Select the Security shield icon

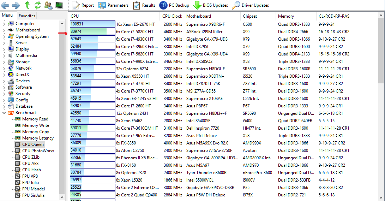[11, 94]
